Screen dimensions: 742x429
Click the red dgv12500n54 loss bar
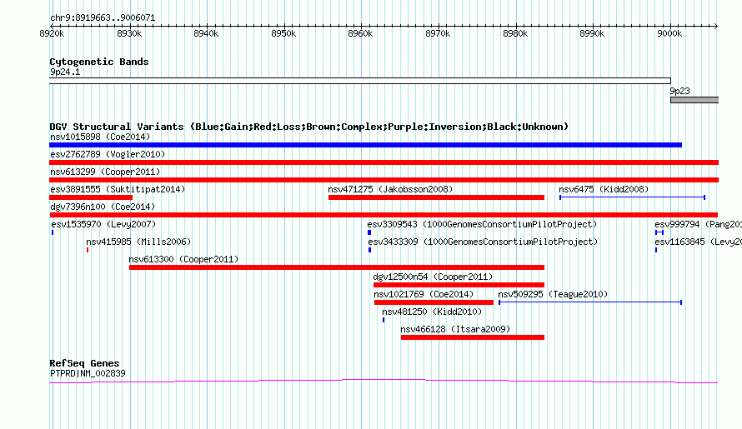[459, 285]
